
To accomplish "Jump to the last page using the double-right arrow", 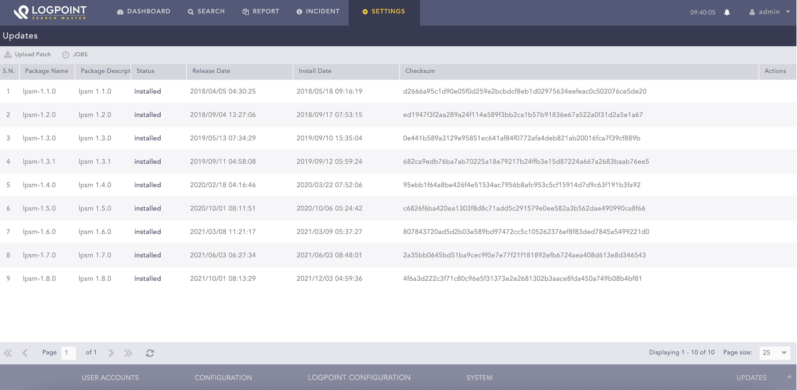I will (x=128, y=353).
